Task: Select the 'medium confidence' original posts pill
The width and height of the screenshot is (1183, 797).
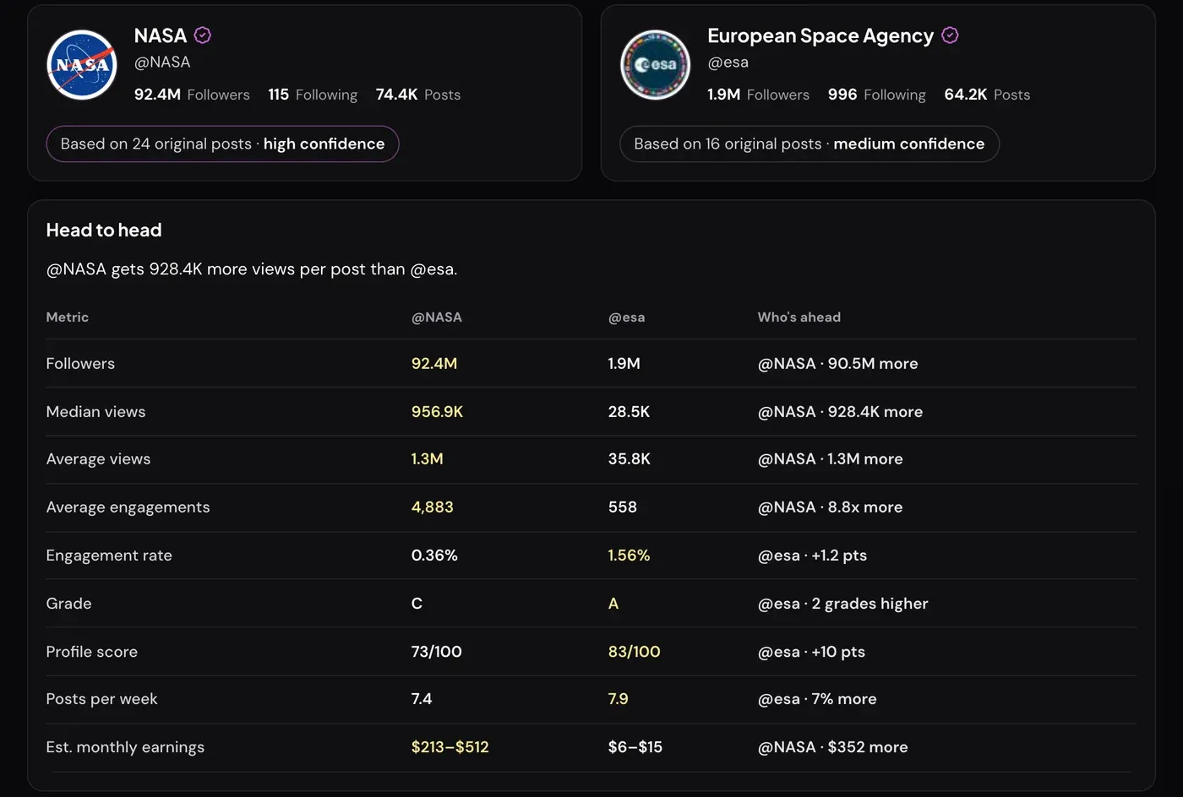Action: (810, 144)
